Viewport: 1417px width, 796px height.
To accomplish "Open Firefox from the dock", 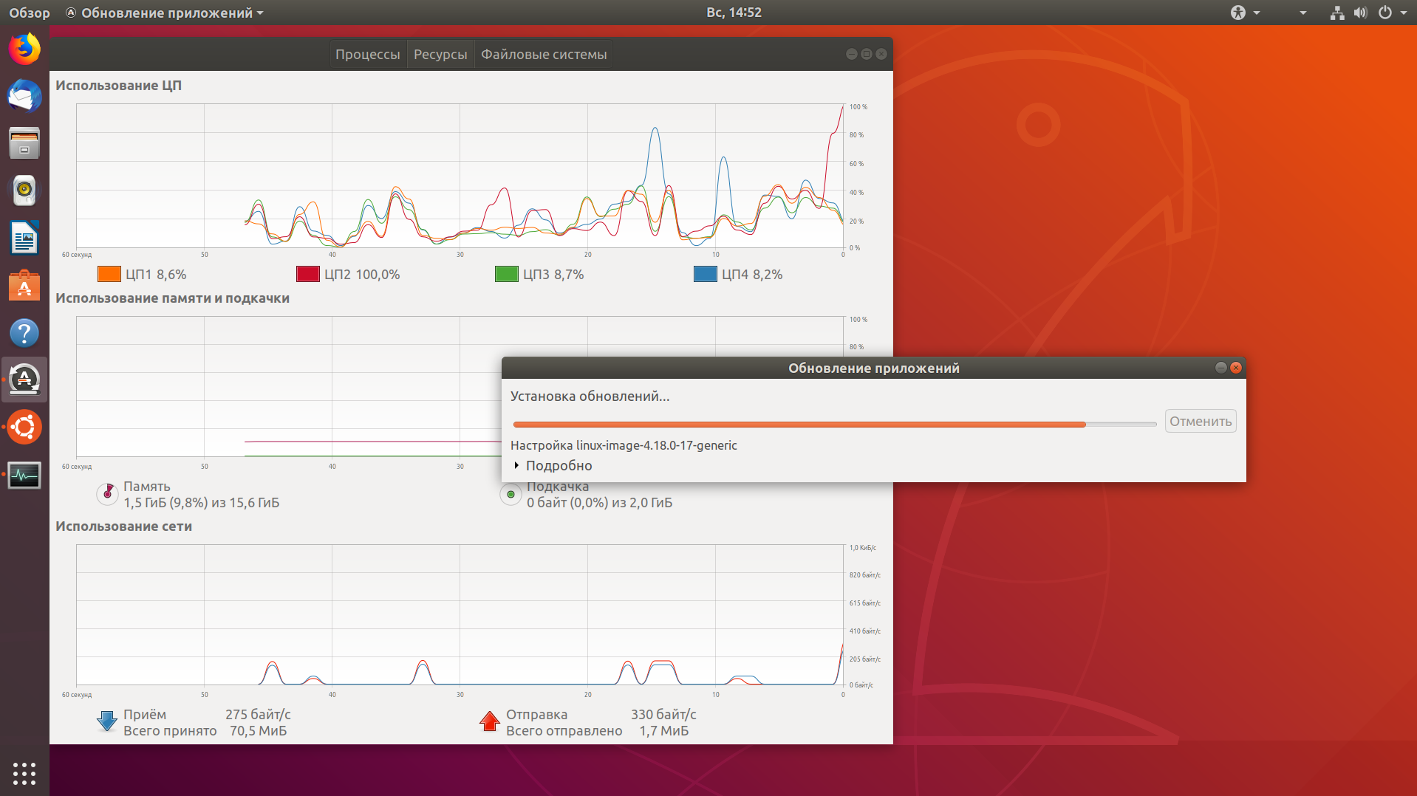I will (x=24, y=49).
